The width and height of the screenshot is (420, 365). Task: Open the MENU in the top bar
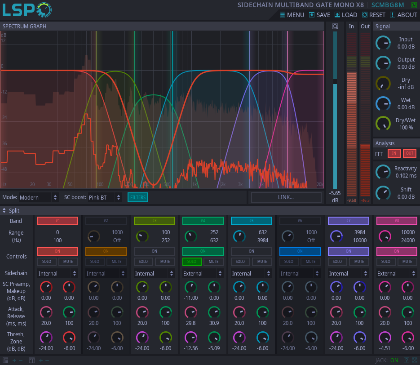point(292,15)
